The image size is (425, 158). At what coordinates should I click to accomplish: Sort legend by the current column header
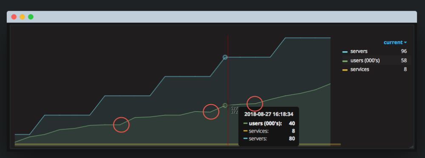tap(393, 42)
